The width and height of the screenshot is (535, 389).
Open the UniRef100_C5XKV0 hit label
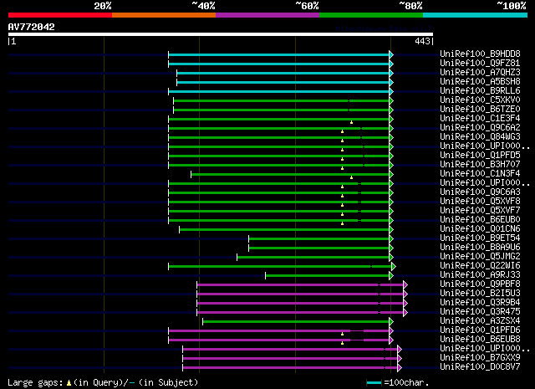(480, 100)
